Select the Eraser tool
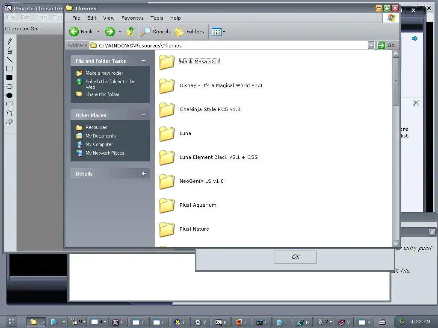Screen dimensions: 438x328 coord(9,122)
